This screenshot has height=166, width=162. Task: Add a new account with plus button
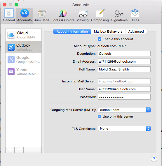pos(10,150)
